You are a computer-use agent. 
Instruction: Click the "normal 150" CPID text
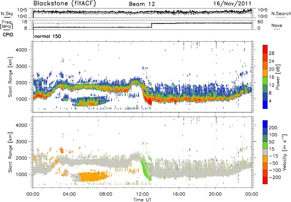48,36
